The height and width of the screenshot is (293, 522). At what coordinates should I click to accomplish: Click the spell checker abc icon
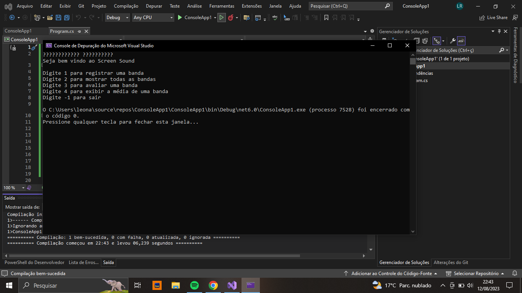275,18
